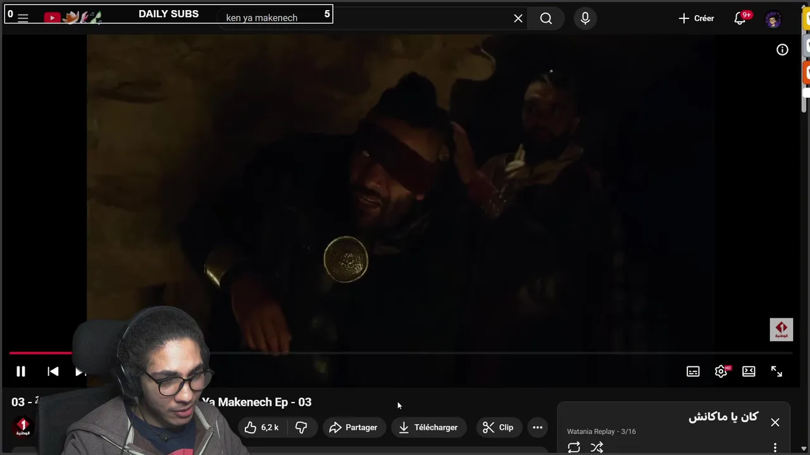Toggle playlist shuffle
The width and height of the screenshot is (810, 455).
597,447
